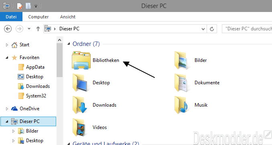Open the Bilder folder icon

click(181, 60)
